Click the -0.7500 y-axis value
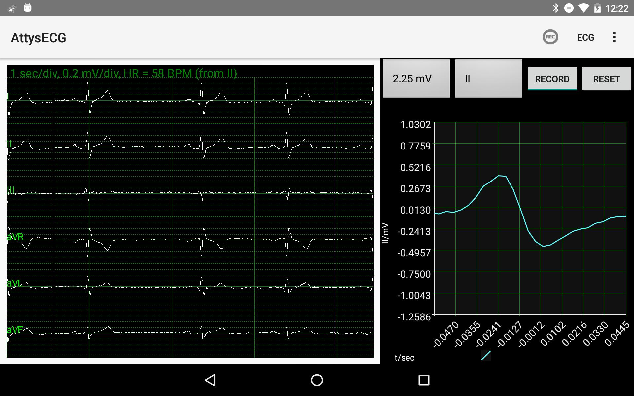Viewport: 634px width, 396px height. [414, 274]
